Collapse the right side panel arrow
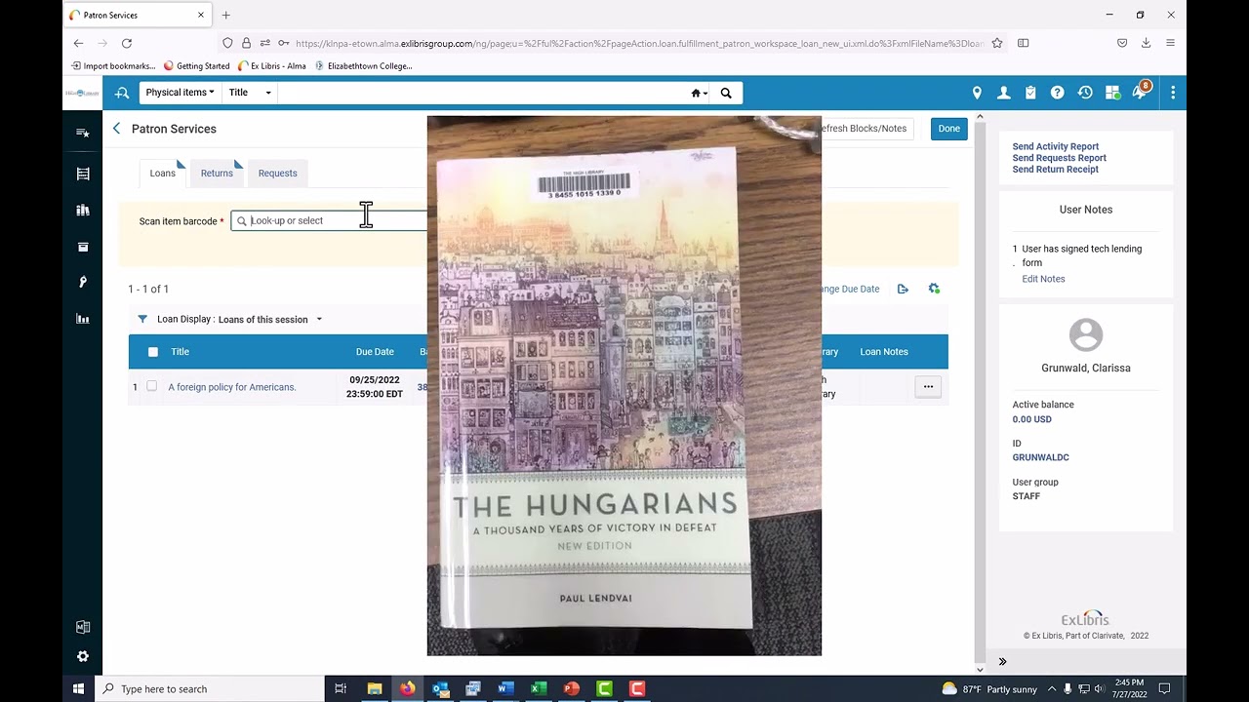The width and height of the screenshot is (1249, 702). point(1002,662)
